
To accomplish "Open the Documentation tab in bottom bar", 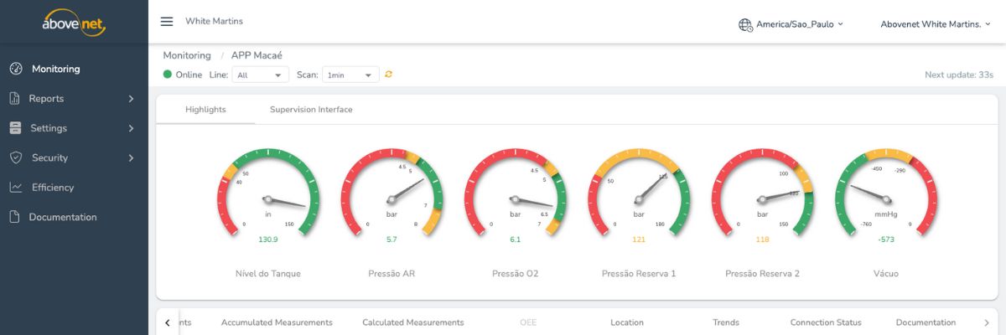I will (926, 322).
